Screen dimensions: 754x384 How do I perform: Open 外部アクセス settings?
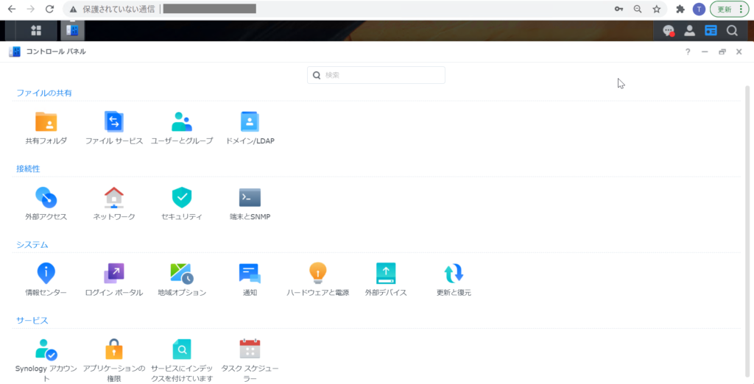46,198
